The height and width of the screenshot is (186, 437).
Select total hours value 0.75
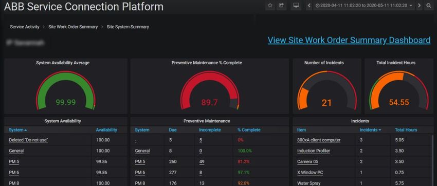tap(399, 173)
